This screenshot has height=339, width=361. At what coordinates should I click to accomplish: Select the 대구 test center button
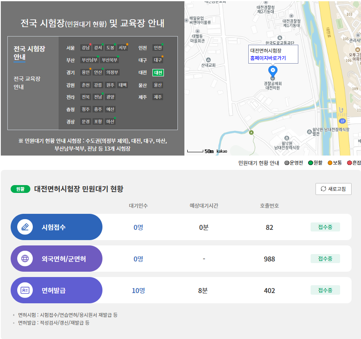coord(158,60)
